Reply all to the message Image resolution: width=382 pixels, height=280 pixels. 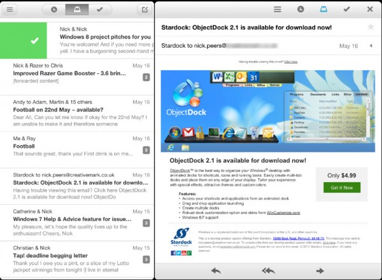pyautogui.click(x=268, y=270)
